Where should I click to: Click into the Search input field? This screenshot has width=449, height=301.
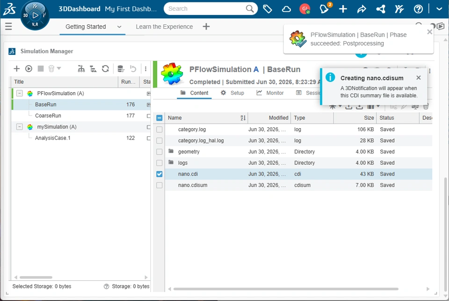[x=206, y=8]
